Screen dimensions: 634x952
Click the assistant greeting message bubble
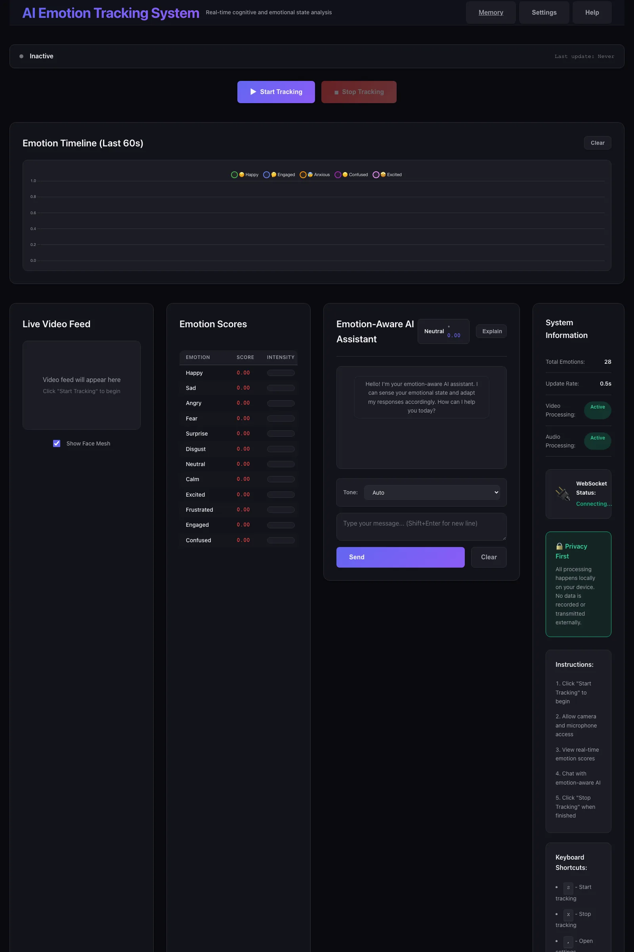tap(421, 397)
